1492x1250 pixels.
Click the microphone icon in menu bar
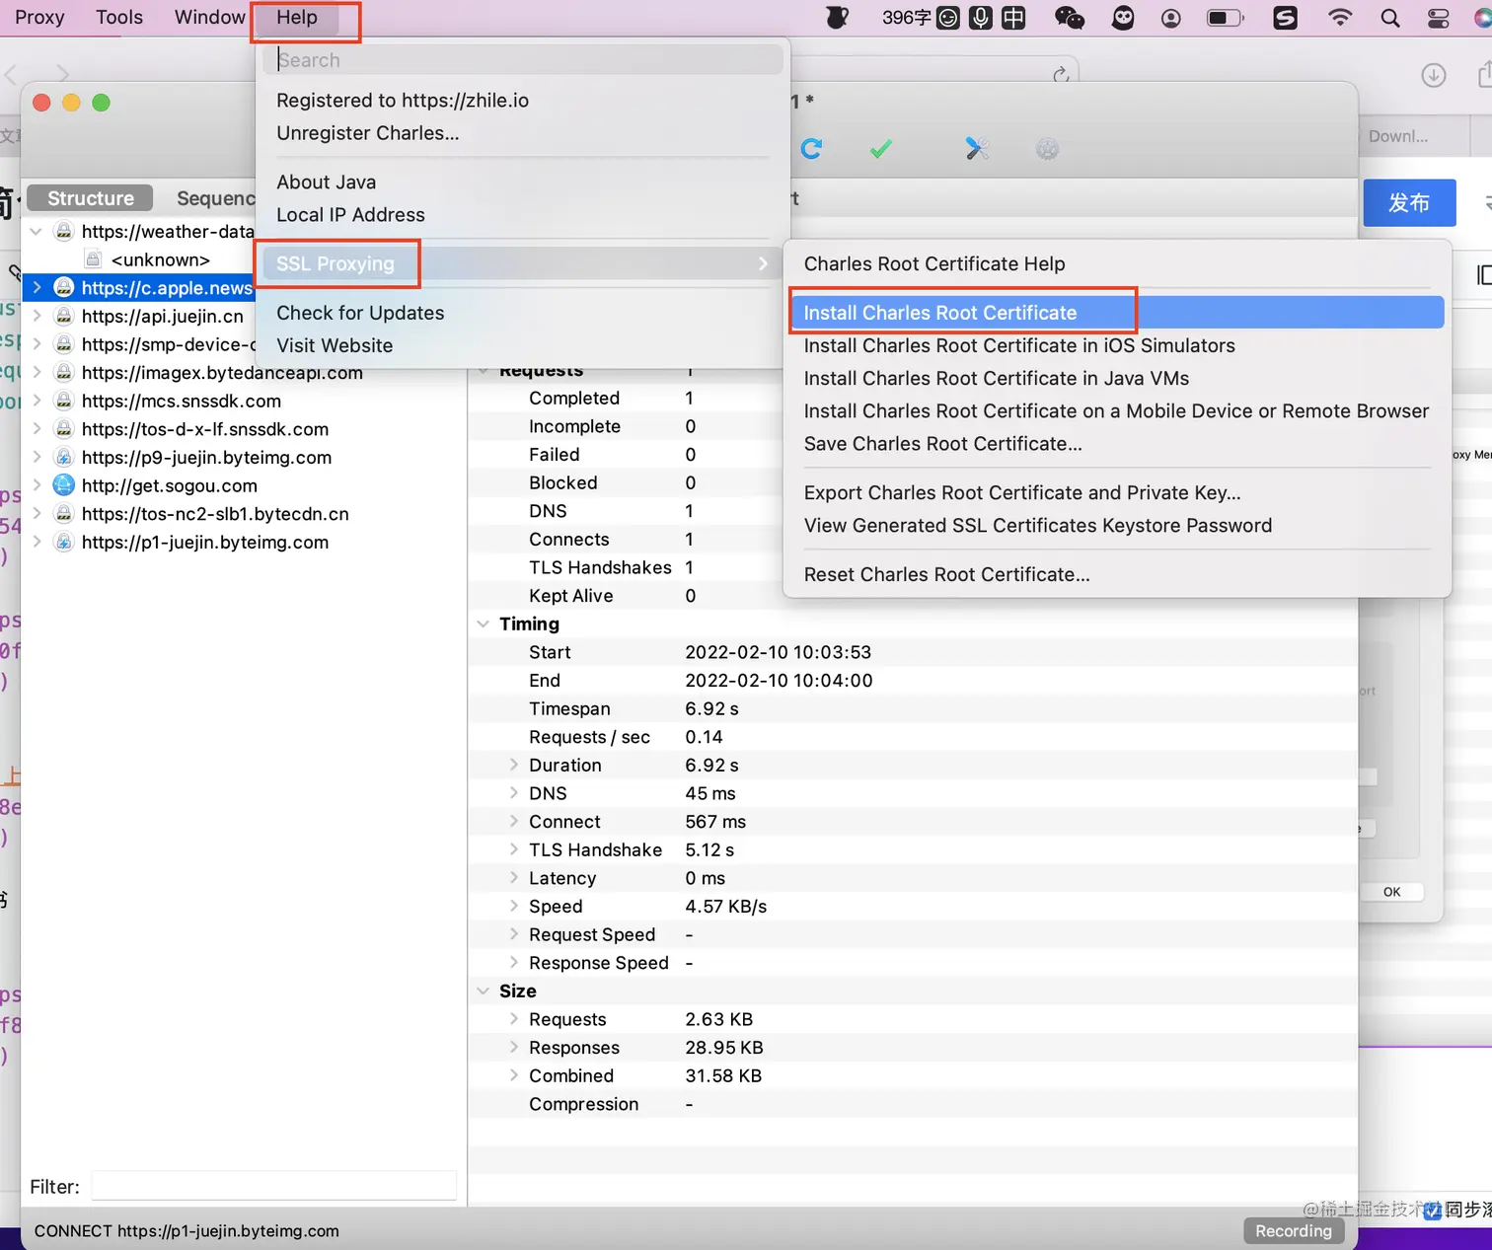[981, 18]
